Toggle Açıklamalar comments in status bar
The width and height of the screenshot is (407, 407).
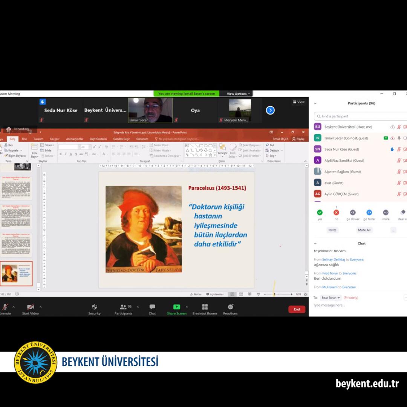point(215,294)
